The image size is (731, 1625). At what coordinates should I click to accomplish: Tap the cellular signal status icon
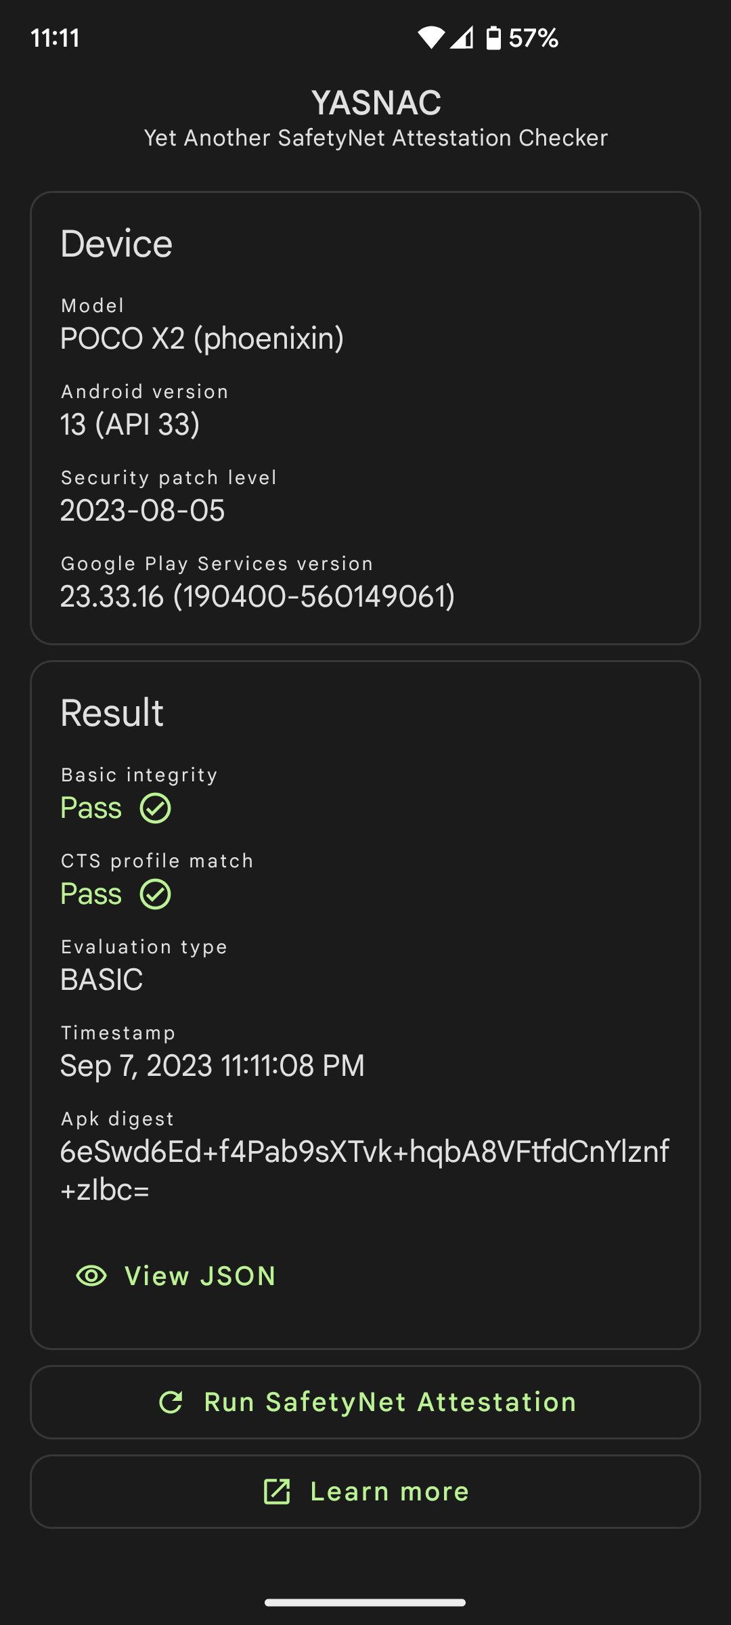click(462, 38)
